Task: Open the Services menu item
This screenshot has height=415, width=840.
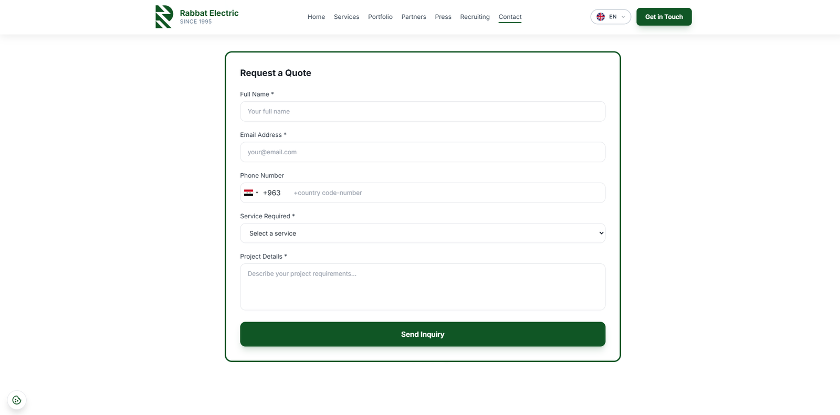Action: tap(346, 17)
